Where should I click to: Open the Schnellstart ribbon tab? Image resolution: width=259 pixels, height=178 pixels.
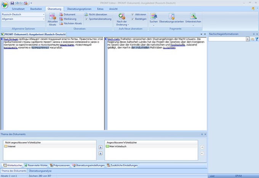18,9
